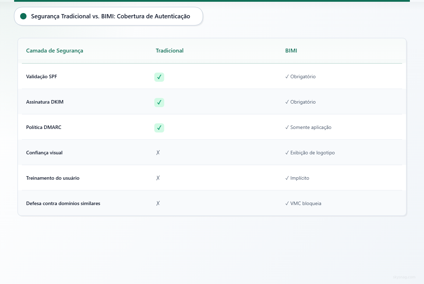The image size is (424, 284).
Task: Click Obrigatório in the Assinatura DKIM row
Action: point(300,102)
